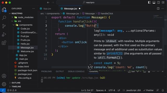The height and width of the screenshot is (93, 167).
Task: Click the printf(3) link in tooltip
Action: (115, 53)
